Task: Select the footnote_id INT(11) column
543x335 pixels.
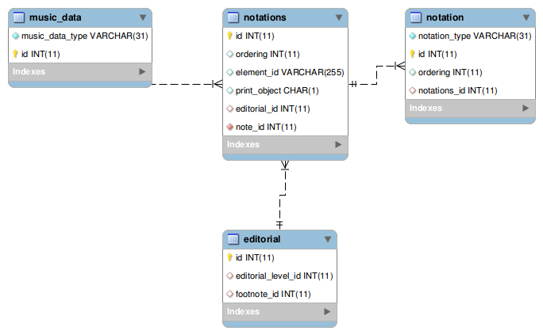Action: pyautogui.click(x=273, y=294)
